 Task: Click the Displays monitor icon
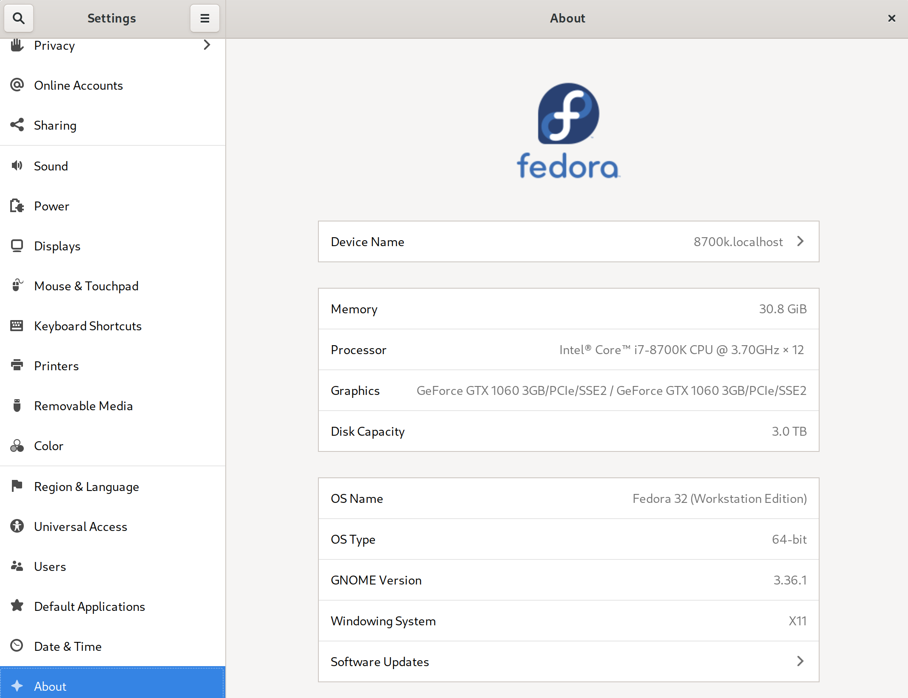click(17, 246)
